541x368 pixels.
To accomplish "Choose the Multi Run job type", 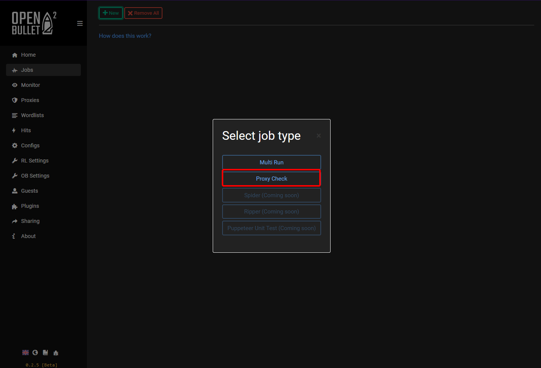I will click(272, 162).
